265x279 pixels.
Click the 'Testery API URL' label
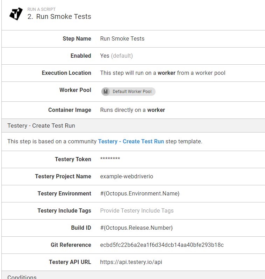pos(70,262)
